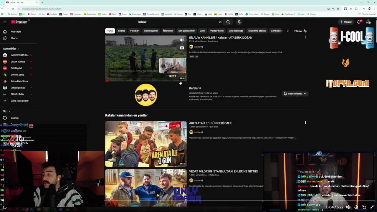Open the account avatar menu
The width and height of the screenshot is (377, 212).
368,22
